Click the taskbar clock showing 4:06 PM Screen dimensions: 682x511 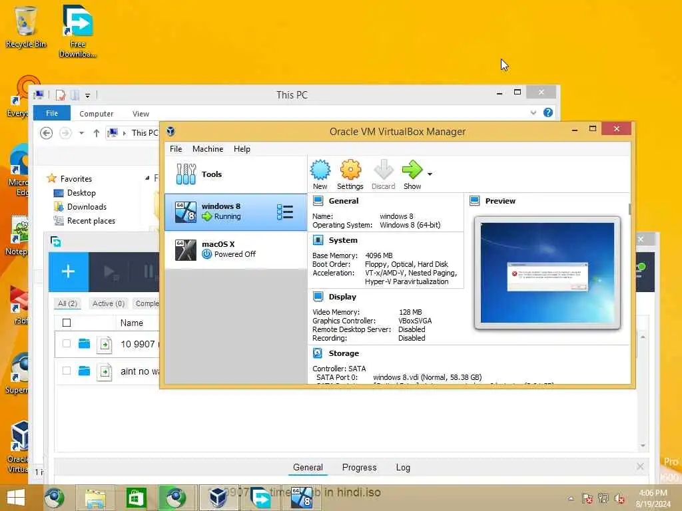coord(653,498)
